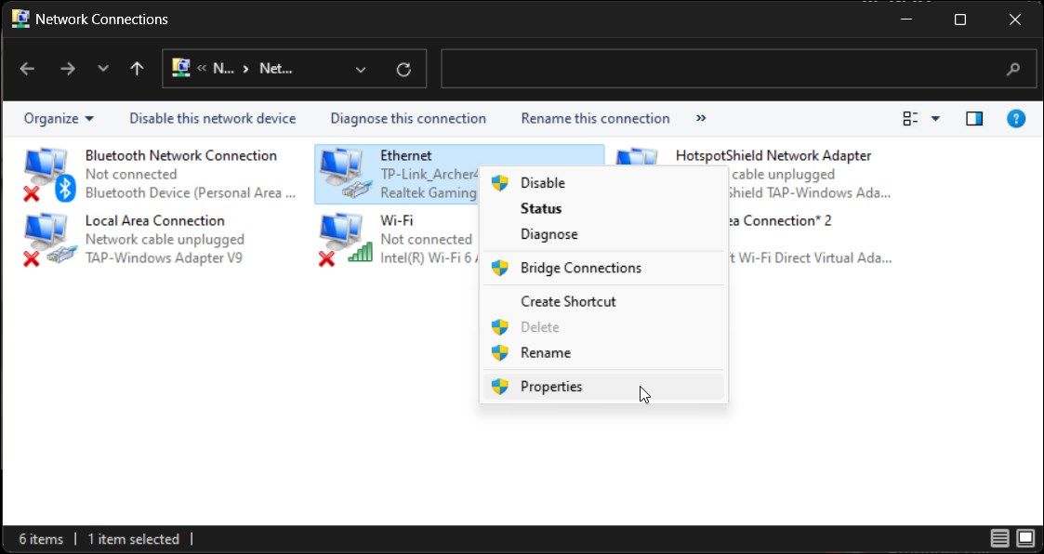Refresh the network connections list

click(403, 68)
